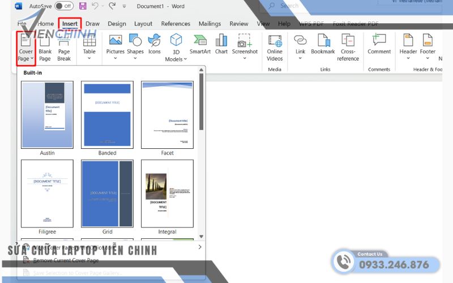Click gallery scrollbar down arrow
This screenshot has height=283, width=453.
pos(202,237)
